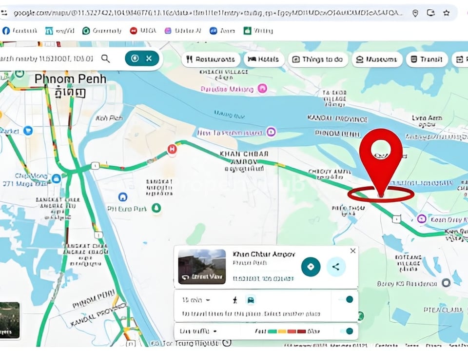Open the map layers thumbnail at bottom left
The image size is (468, 351).
tap(10, 320)
